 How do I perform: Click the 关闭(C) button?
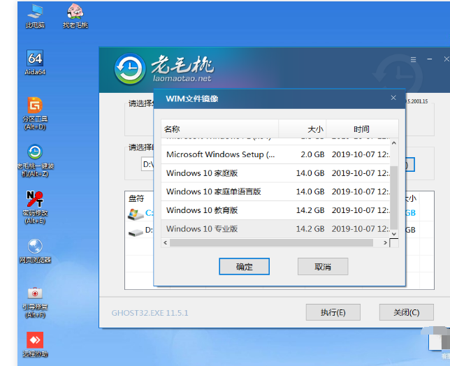click(x=407, y=312)
